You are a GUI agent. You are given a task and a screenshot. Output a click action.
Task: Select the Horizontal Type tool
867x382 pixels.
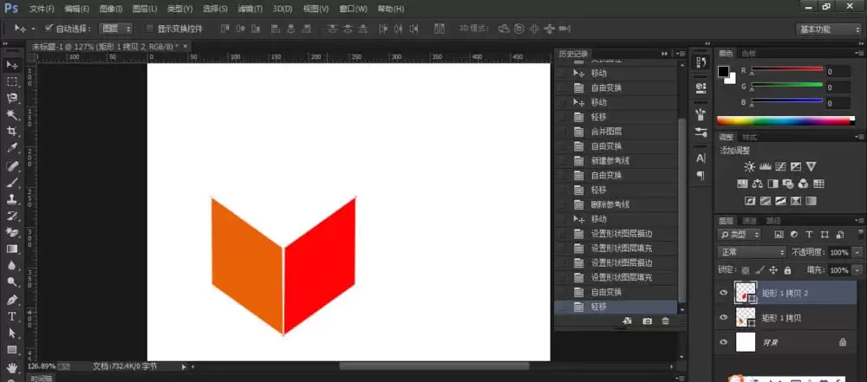pos(11,316)
